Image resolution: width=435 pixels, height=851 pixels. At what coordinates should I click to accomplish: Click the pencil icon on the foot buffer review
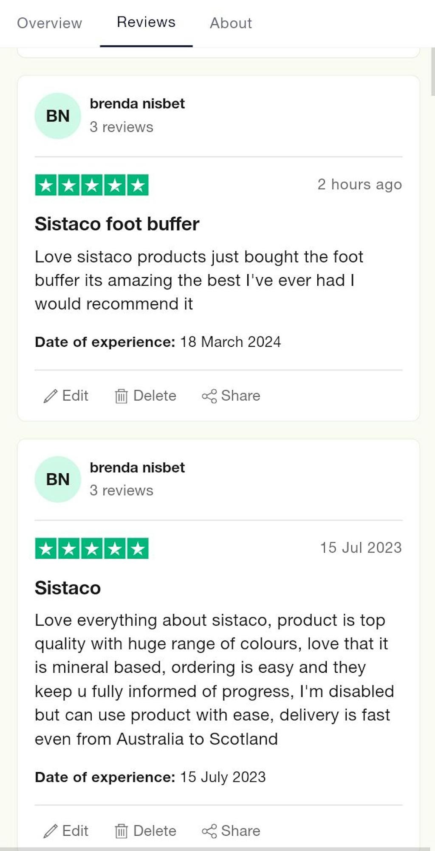[51, 396]
